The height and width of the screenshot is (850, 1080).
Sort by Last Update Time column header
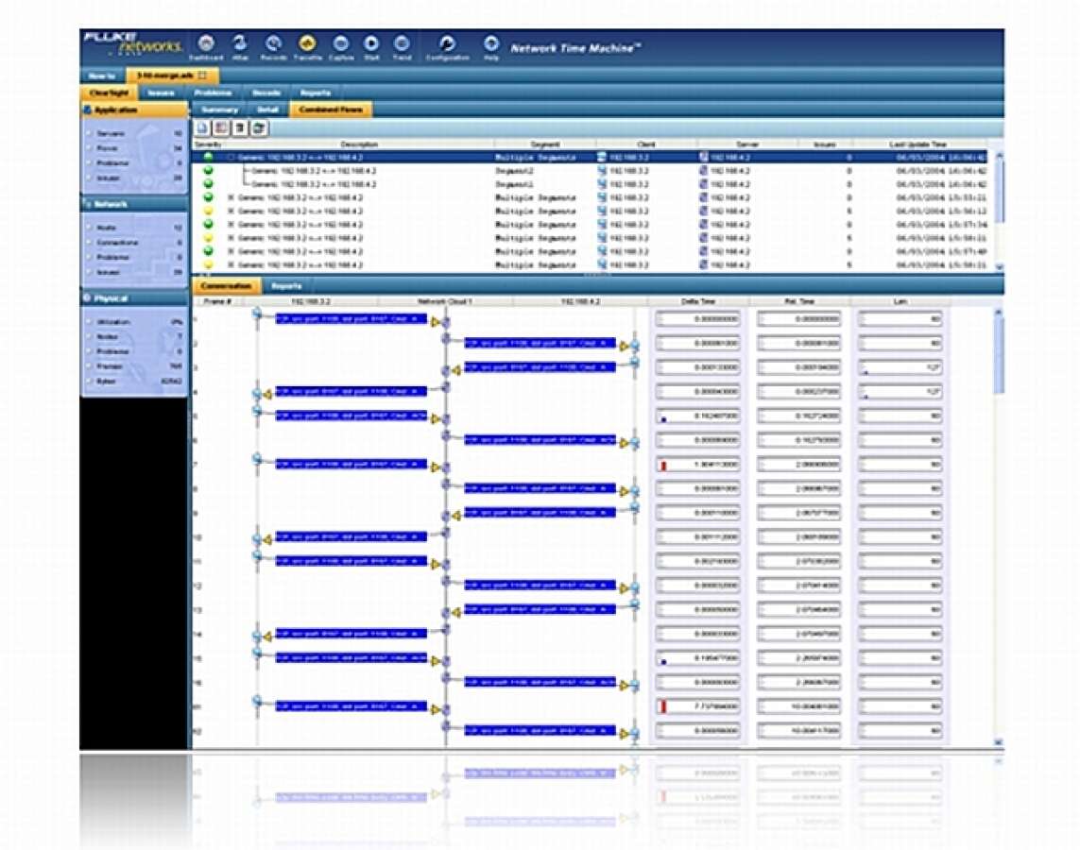918,144
